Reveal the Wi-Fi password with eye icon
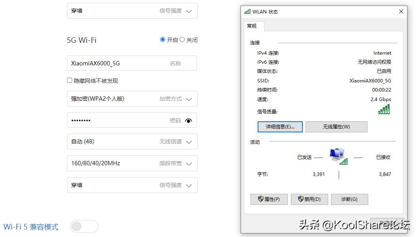The height and width of the screenshot is (237, 417). coord(189,121)
